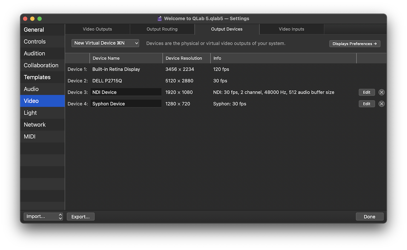Edit the Syphon Device settings
Viewport: 407px width, 250px height.
tap(366, 104)
